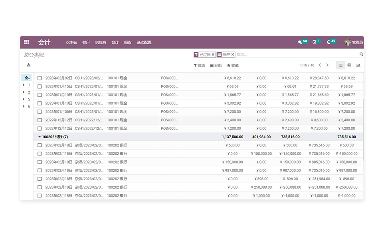
Task: Open the 基础配置 menu
Action: click(144, 42)
